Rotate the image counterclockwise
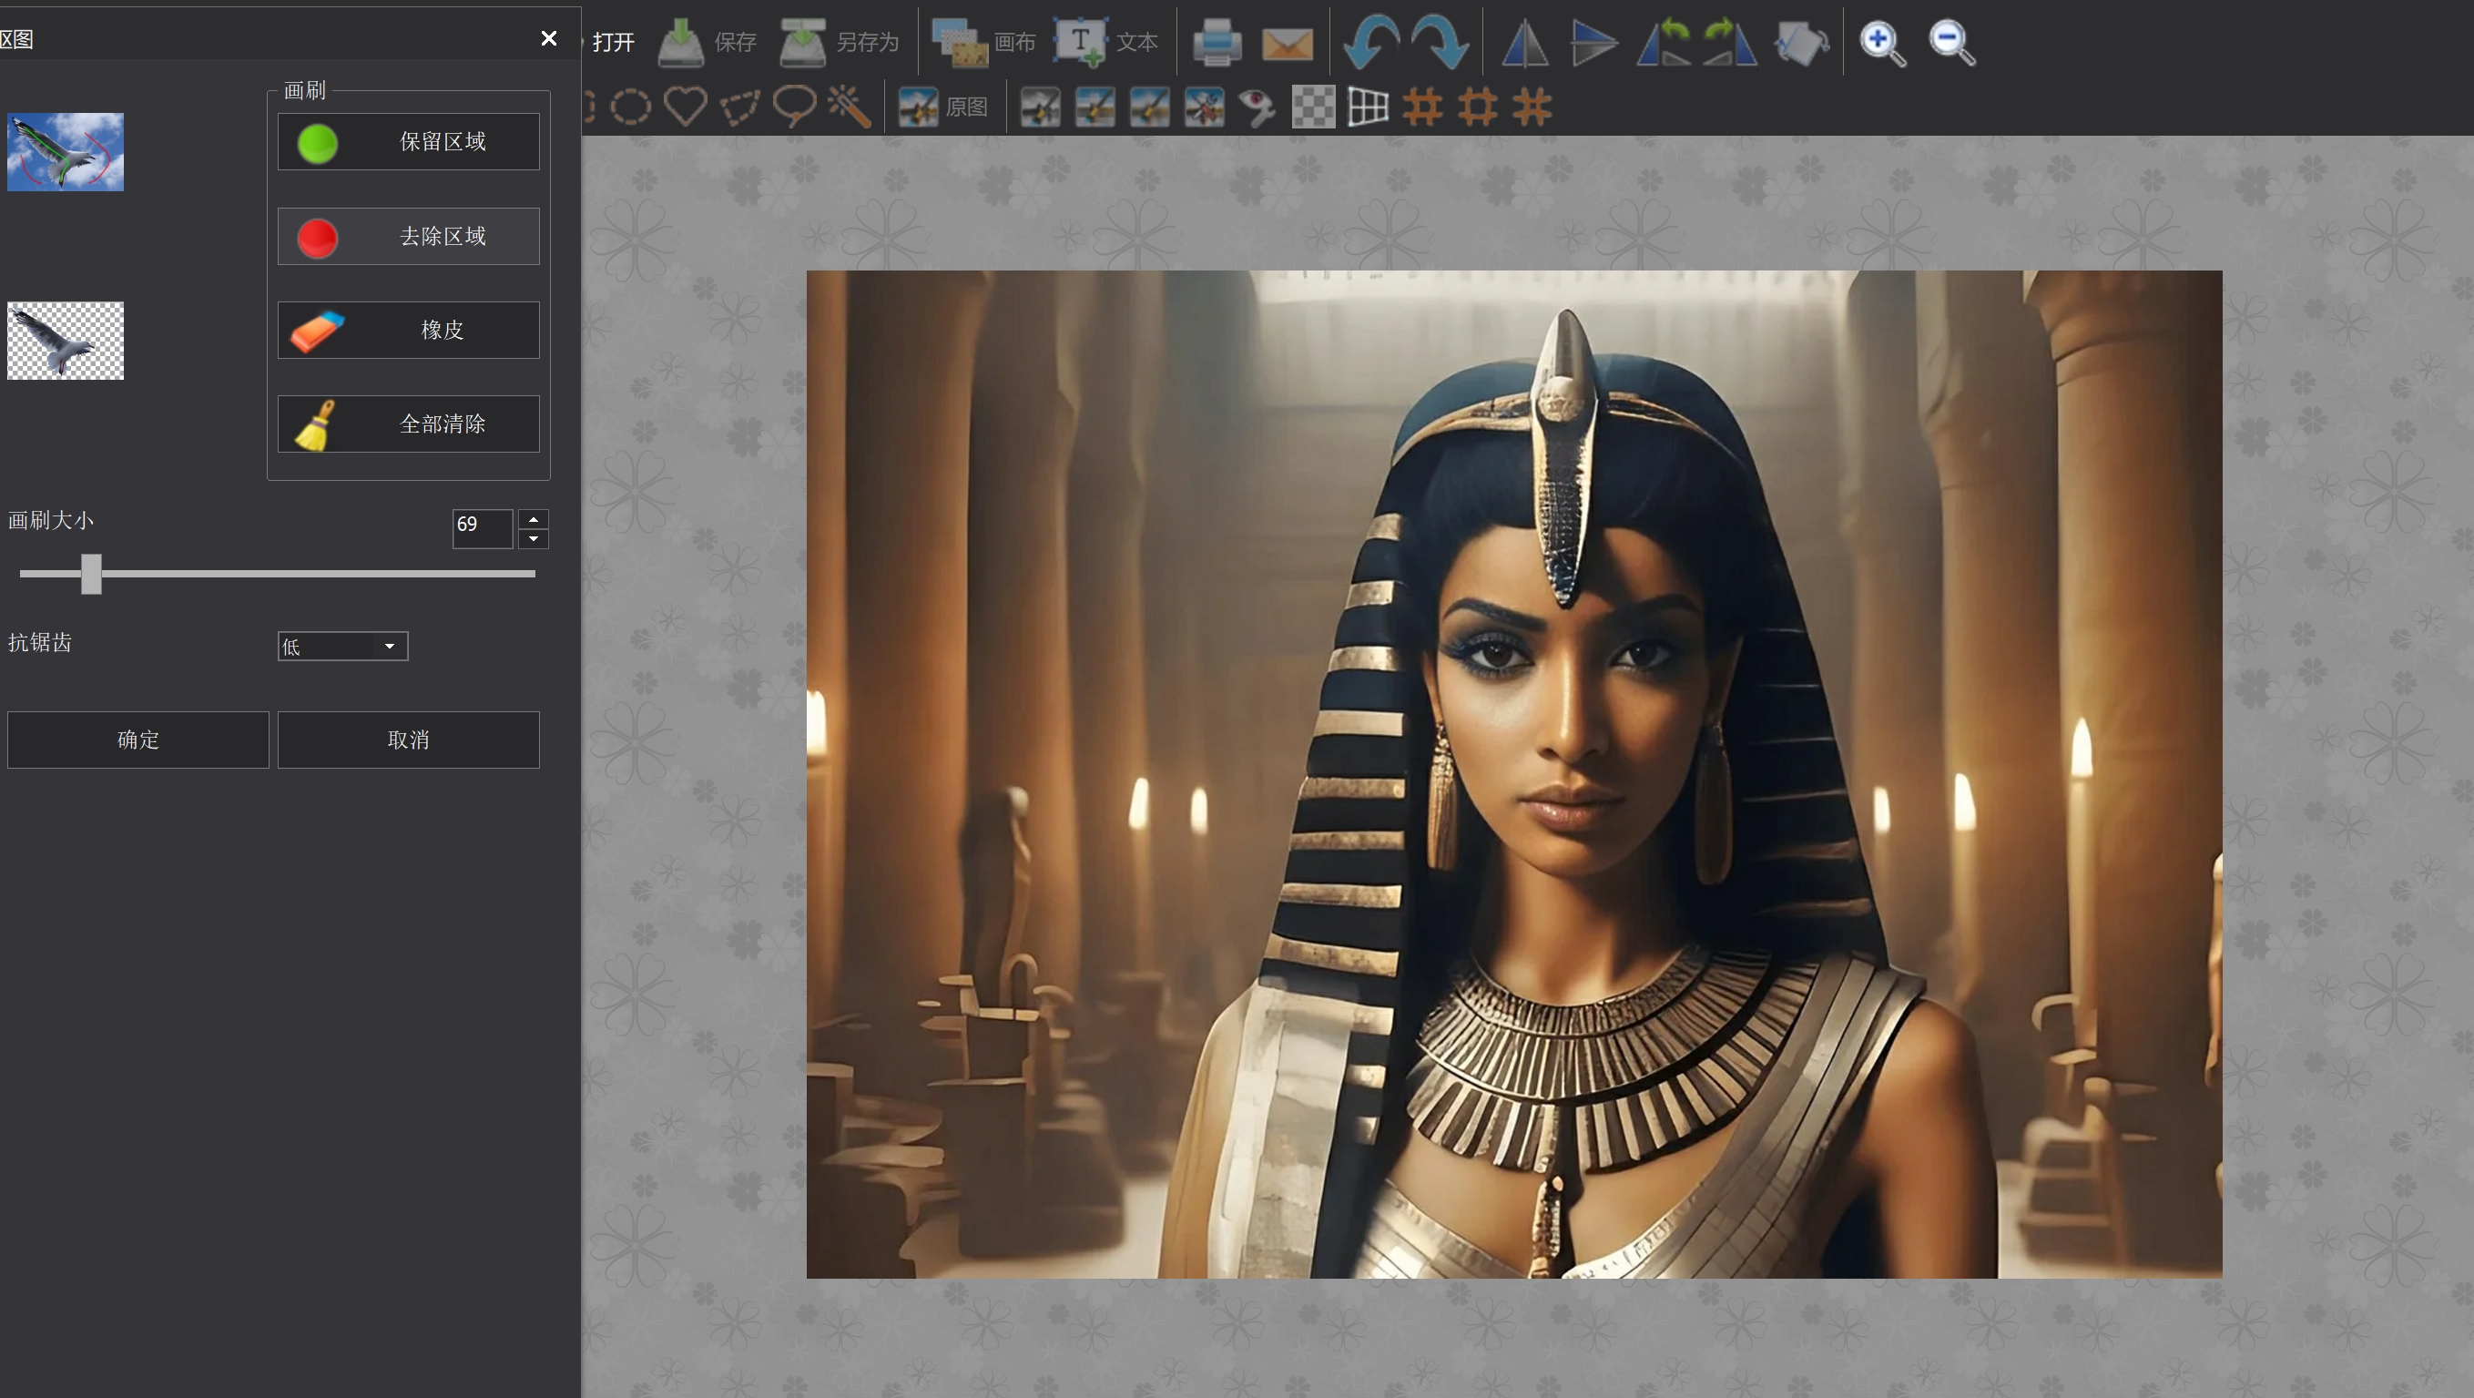2474x1398 pixels. pos(1664,42)
